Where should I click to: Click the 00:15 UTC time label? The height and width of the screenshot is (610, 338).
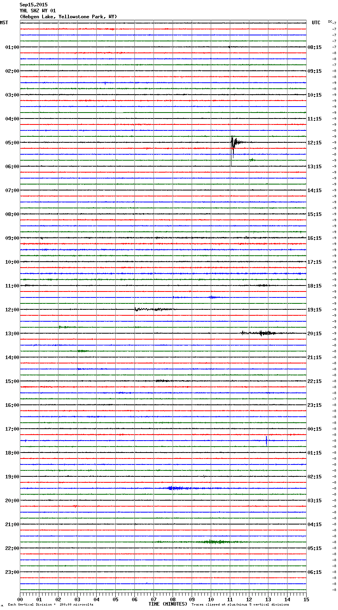[315, 429]
